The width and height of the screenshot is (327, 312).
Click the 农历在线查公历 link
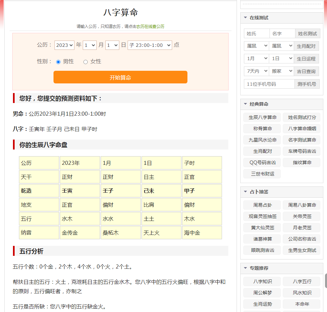point(150,27)
